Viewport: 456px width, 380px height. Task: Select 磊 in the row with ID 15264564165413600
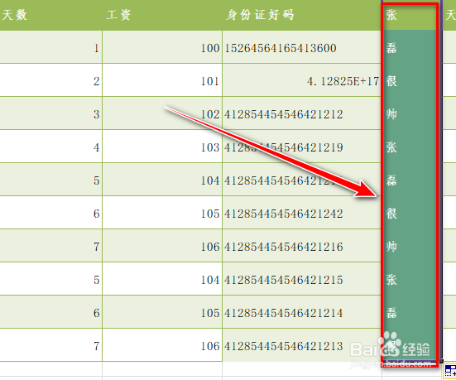tap(412, 47)
